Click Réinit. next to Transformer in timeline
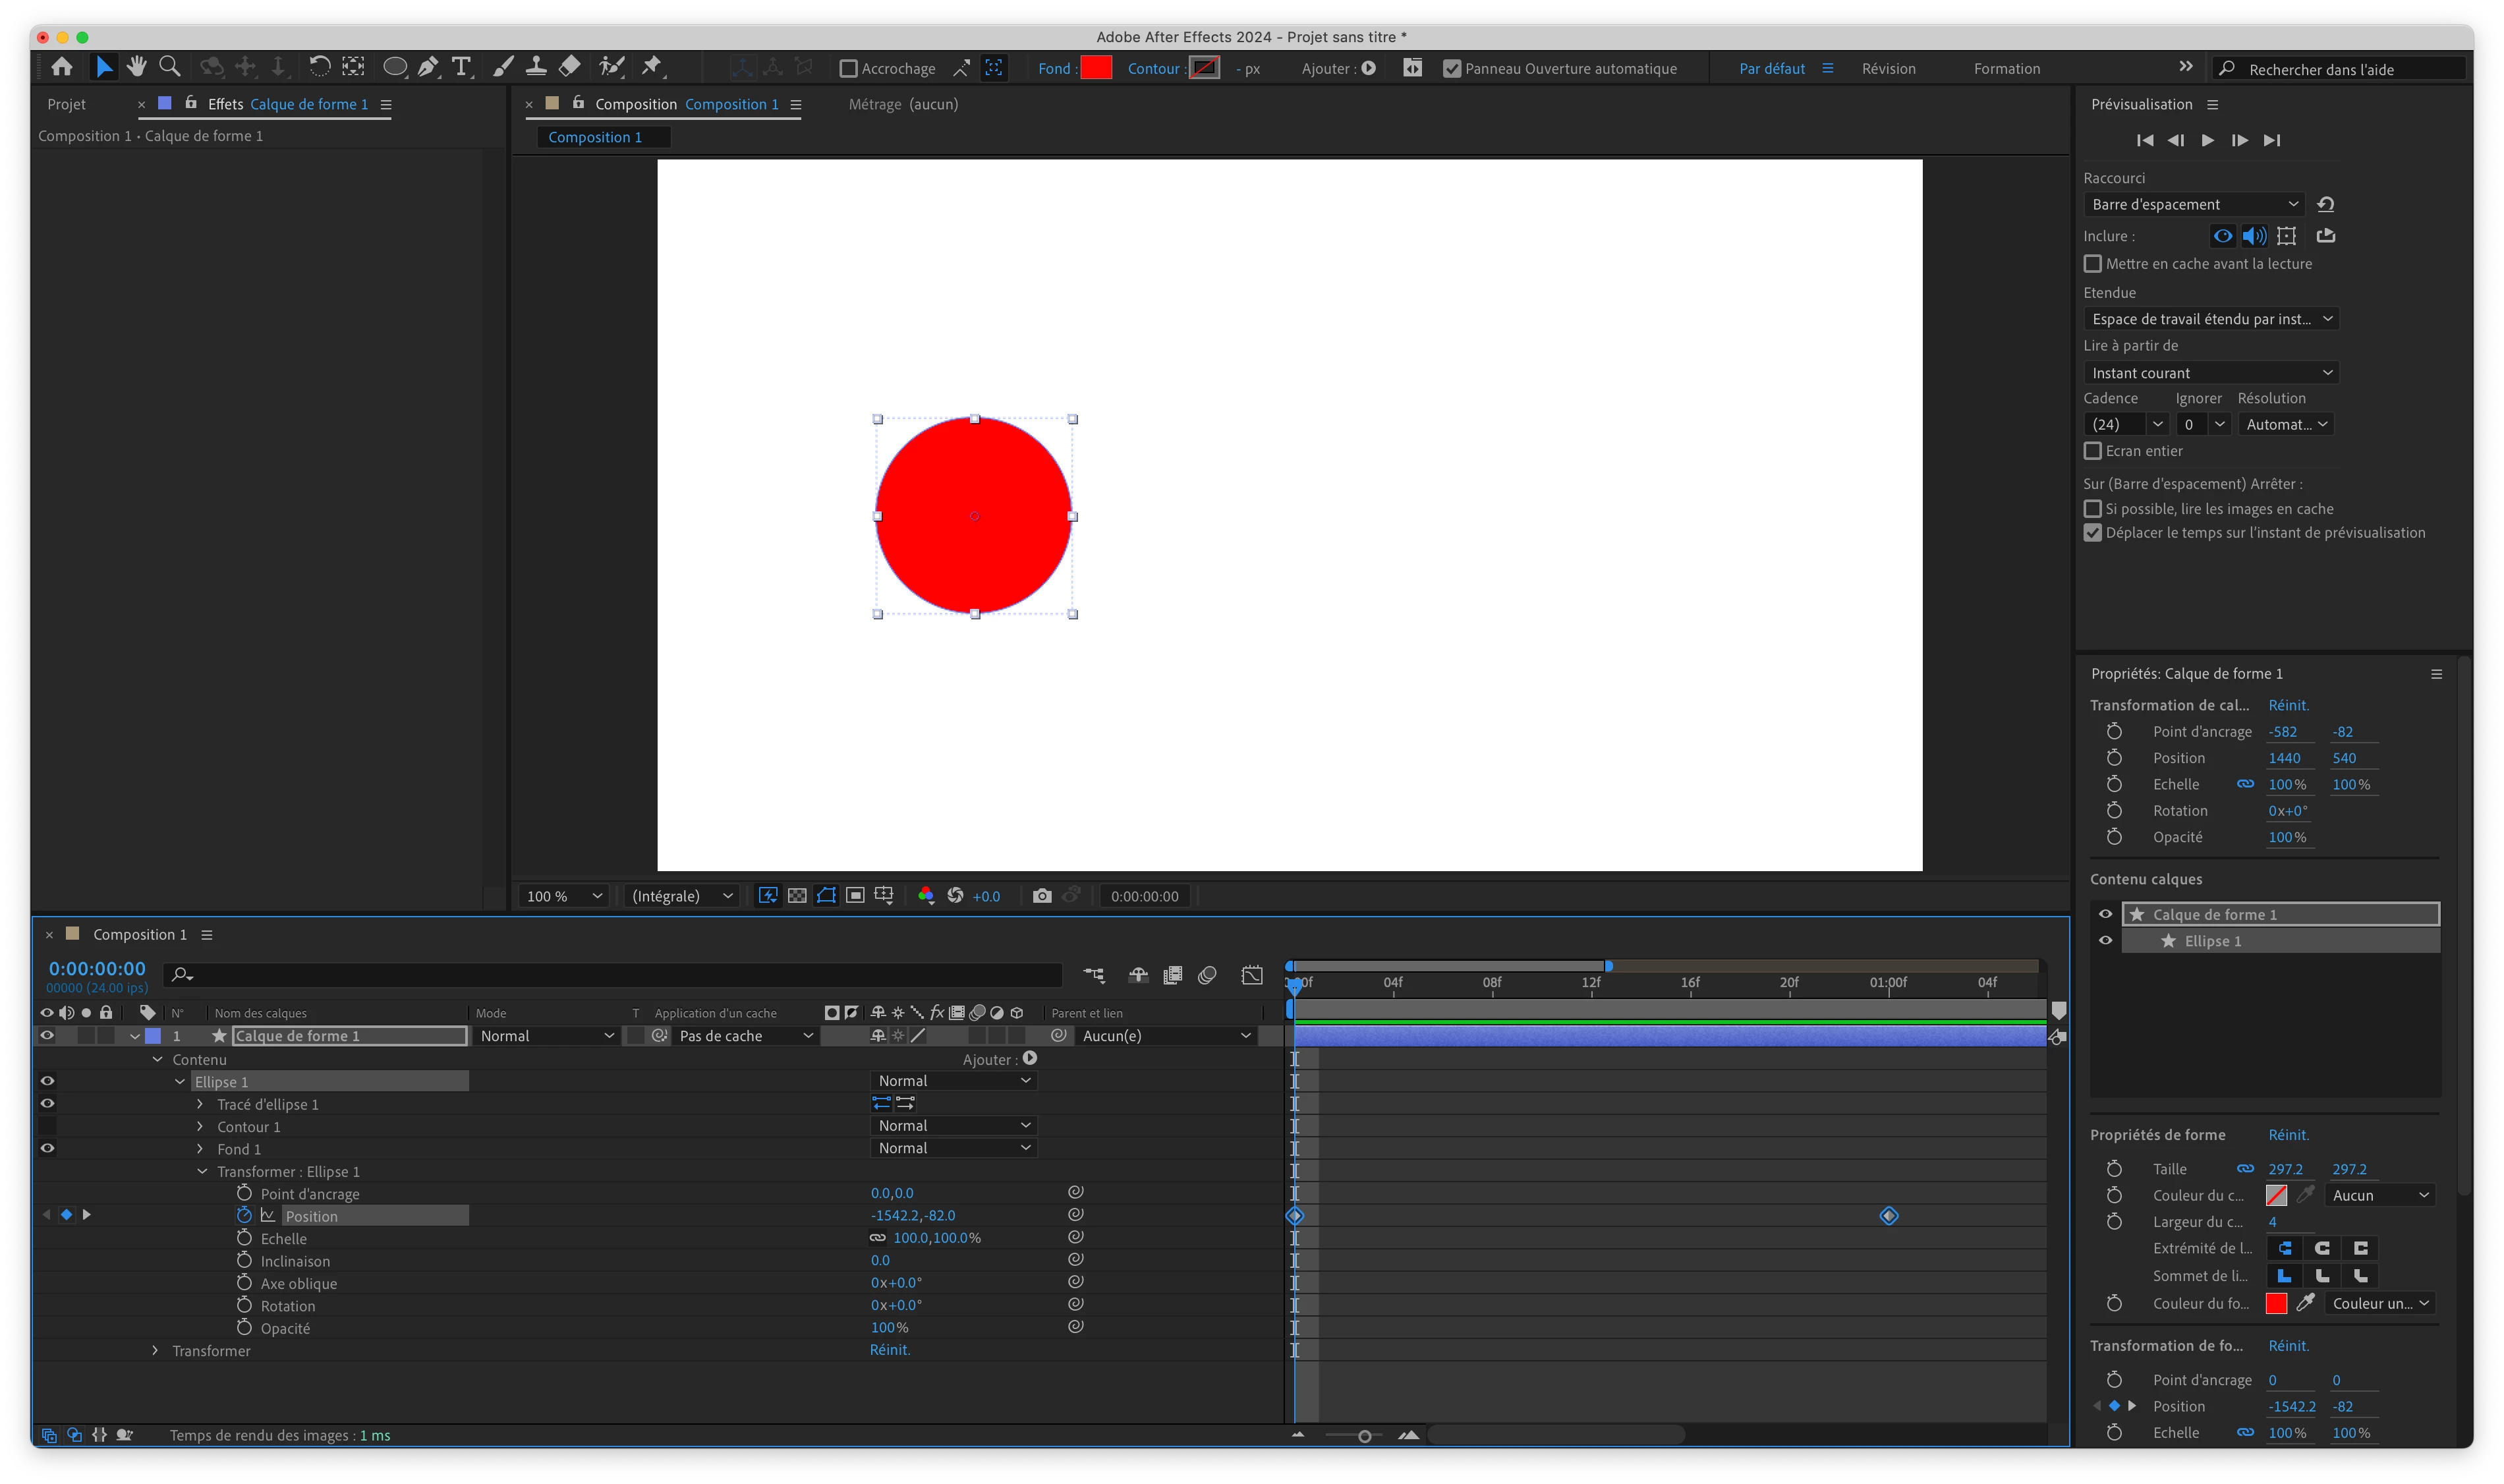 pyautogui.click(x=889, y=1350)
